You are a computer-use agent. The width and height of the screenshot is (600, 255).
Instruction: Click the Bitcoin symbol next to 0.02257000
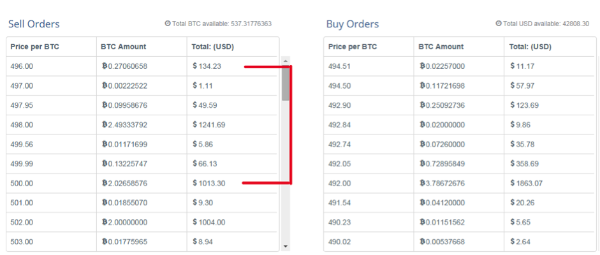coord(423,66)
